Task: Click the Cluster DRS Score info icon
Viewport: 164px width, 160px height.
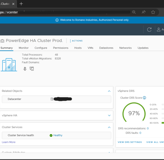Action: pyautogui.click(x=144, y=98)
